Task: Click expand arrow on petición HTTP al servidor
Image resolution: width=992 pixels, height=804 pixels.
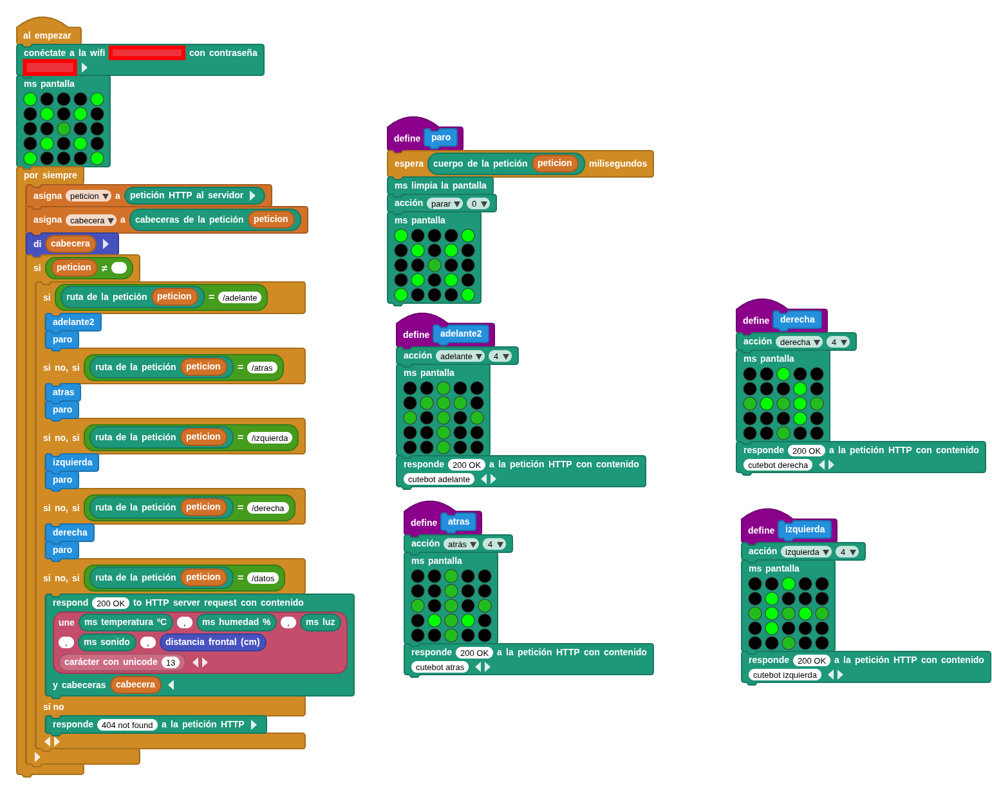Action: point(253,196)
